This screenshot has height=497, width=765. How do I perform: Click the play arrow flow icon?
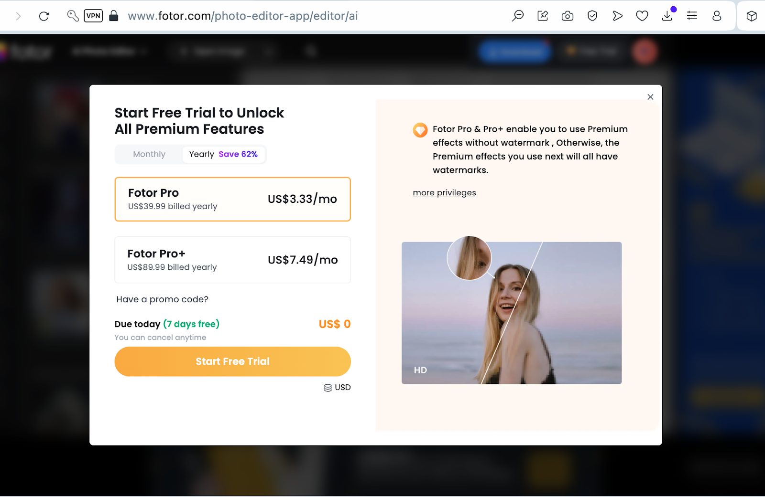[617, 16]
